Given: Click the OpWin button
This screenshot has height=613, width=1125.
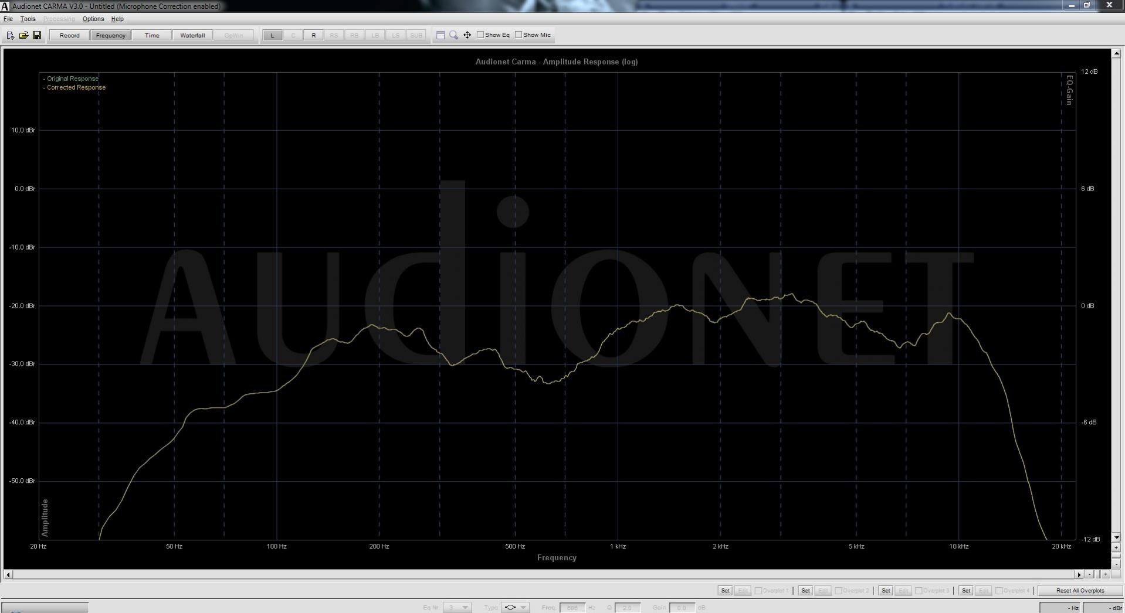Looking at the screenshot, I should 233,35.
